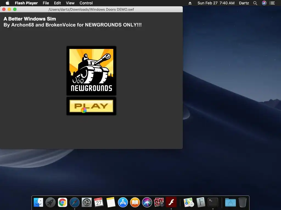The image size is (281, 210).
Task: Open the Maps icon in dock
Action: [189, 202]
